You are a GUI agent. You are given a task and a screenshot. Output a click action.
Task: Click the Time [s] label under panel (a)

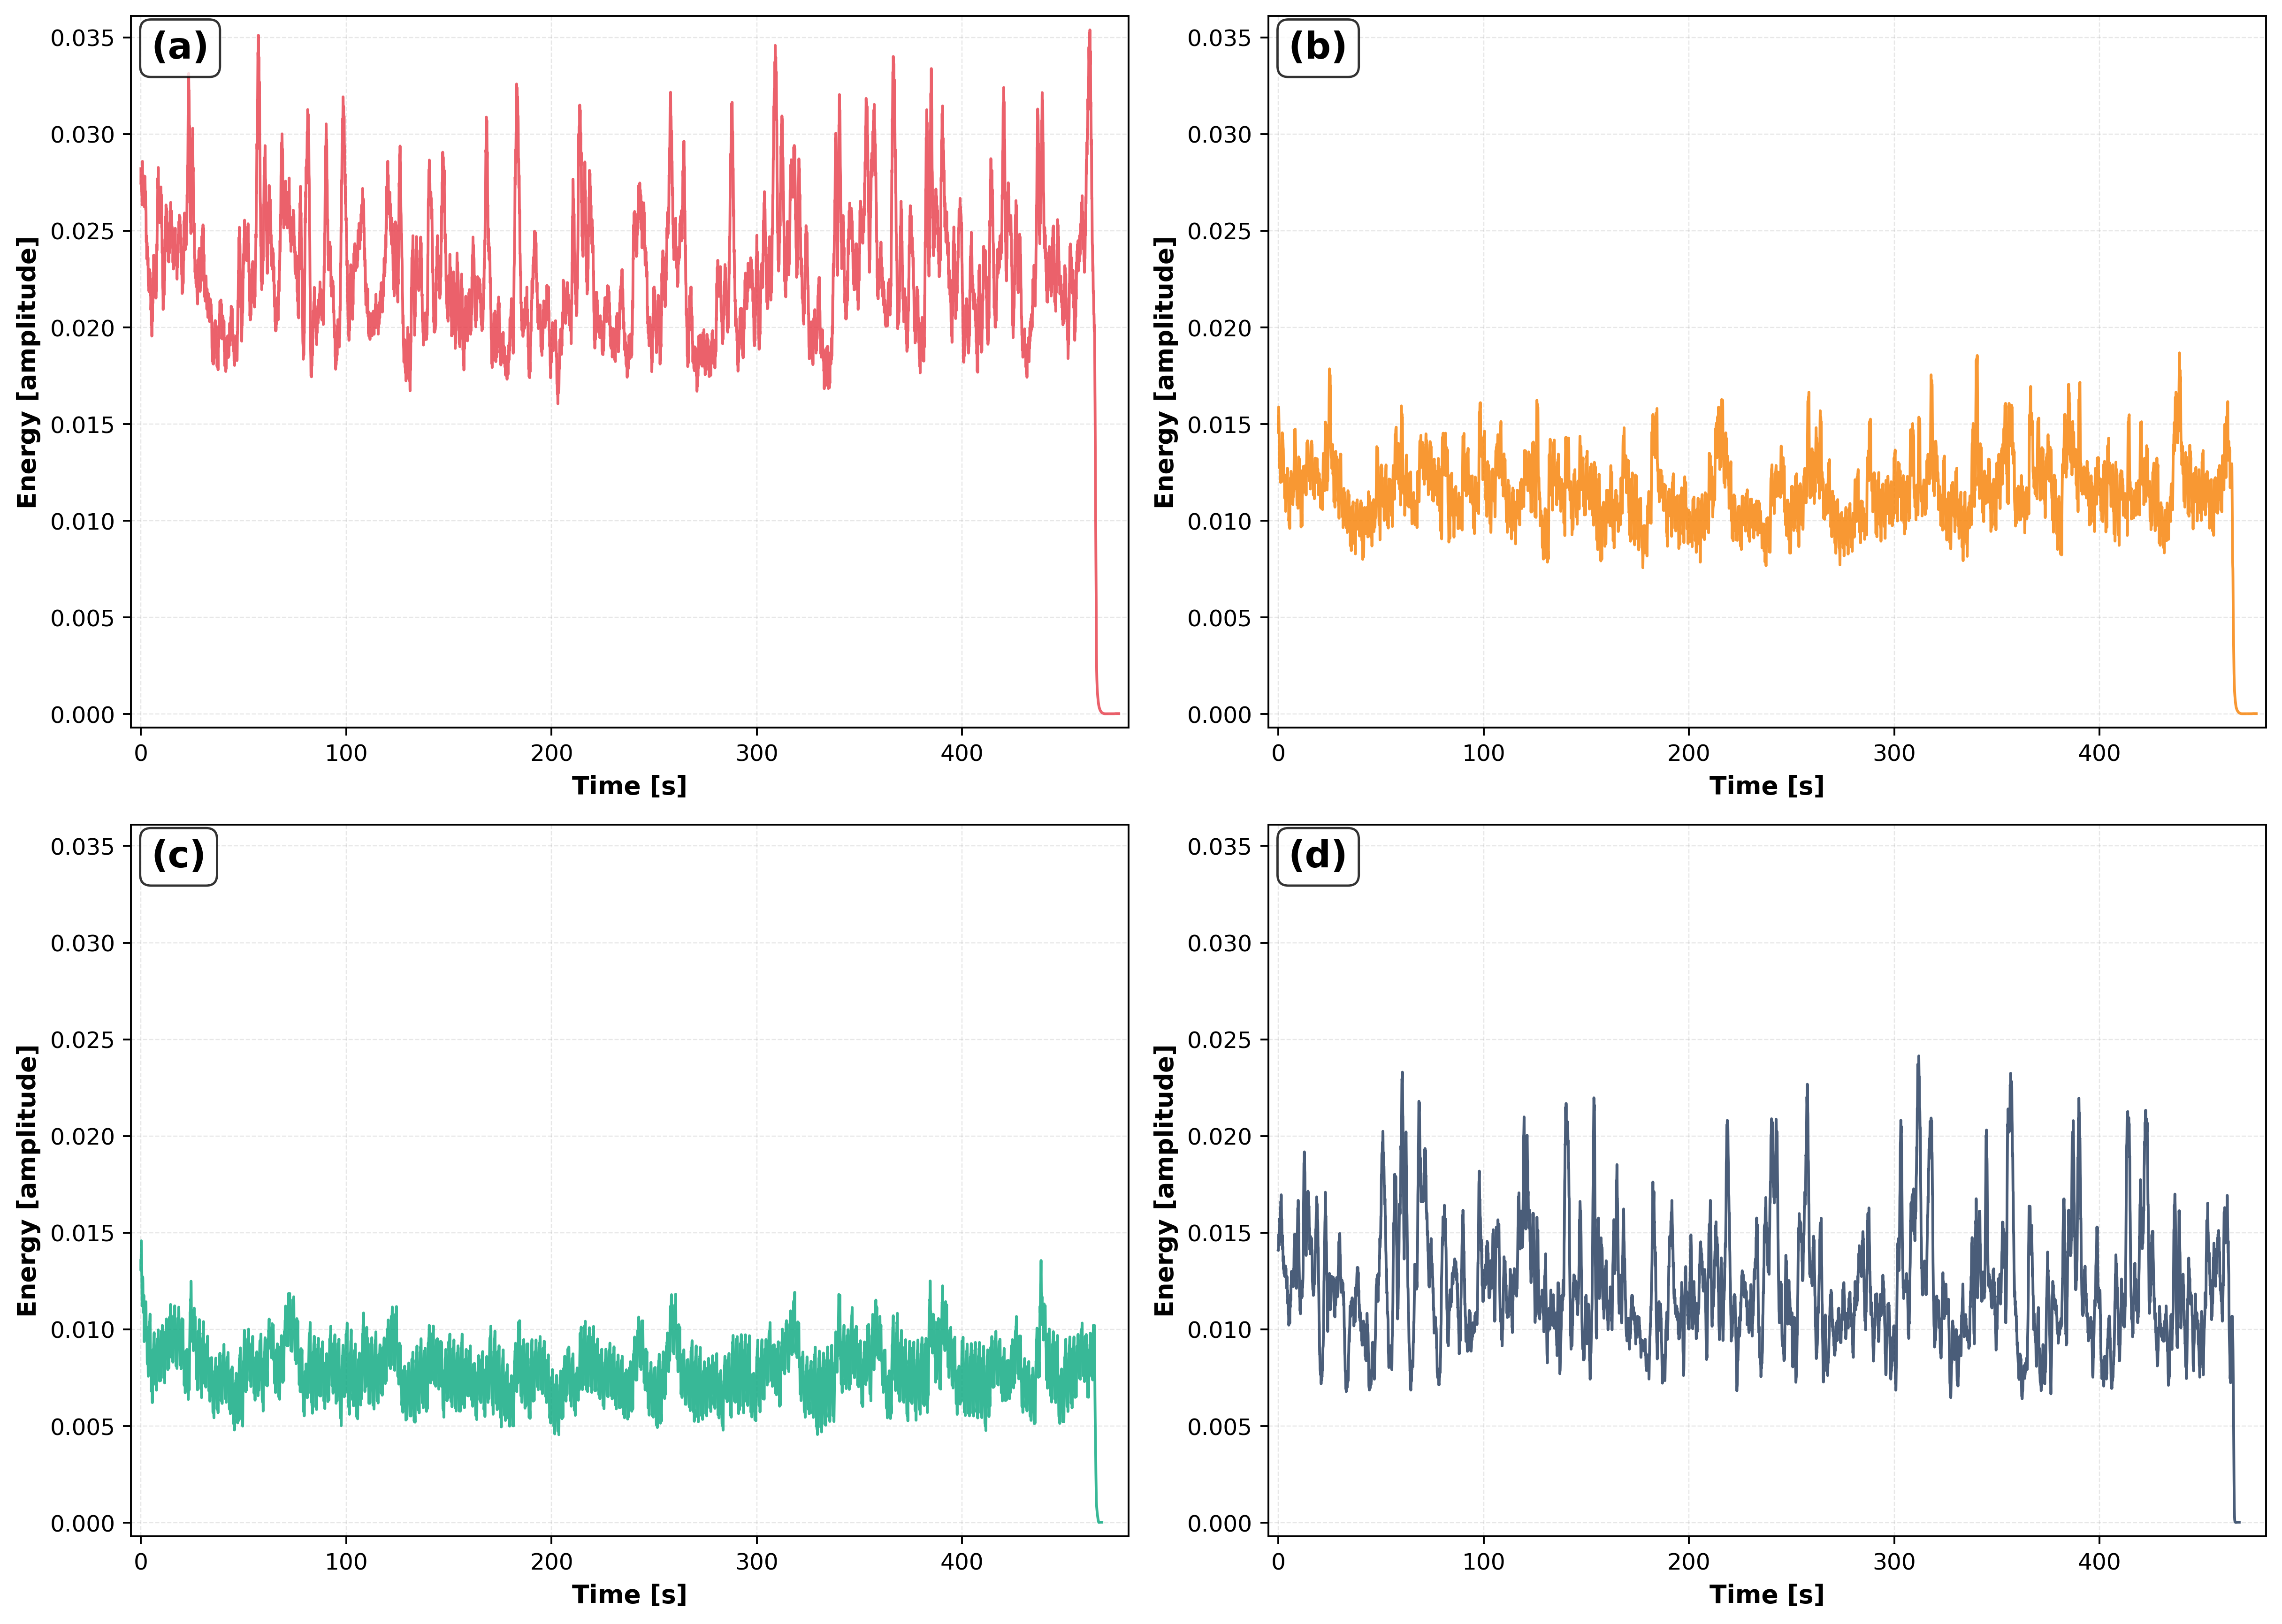point(629,786)
